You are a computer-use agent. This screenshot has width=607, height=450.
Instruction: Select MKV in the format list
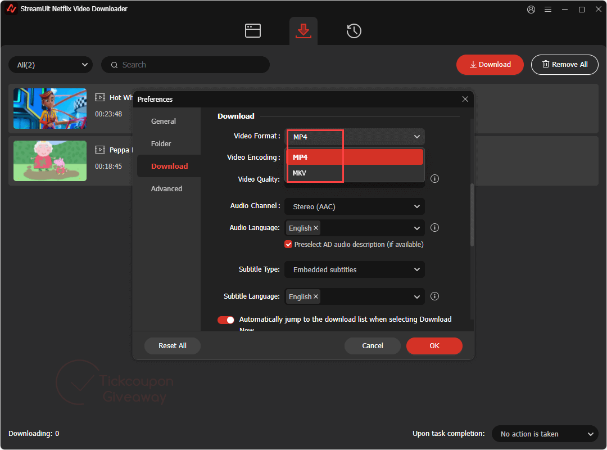point(355,173)
